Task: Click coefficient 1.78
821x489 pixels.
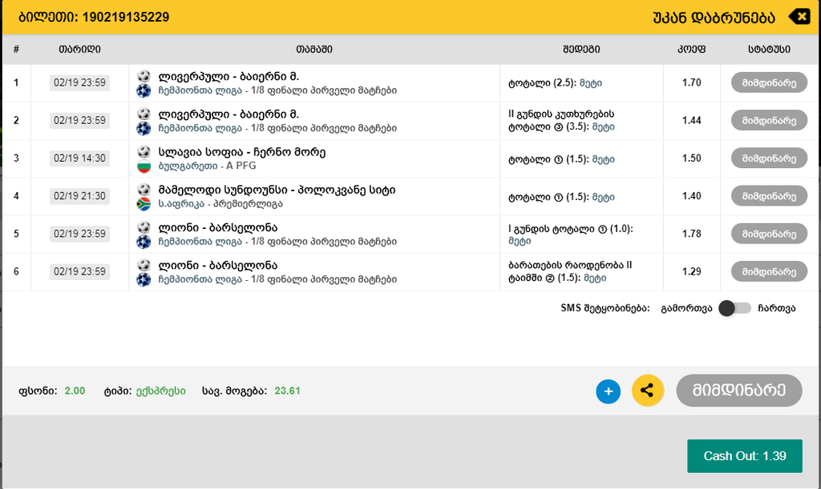Action: 692,234
